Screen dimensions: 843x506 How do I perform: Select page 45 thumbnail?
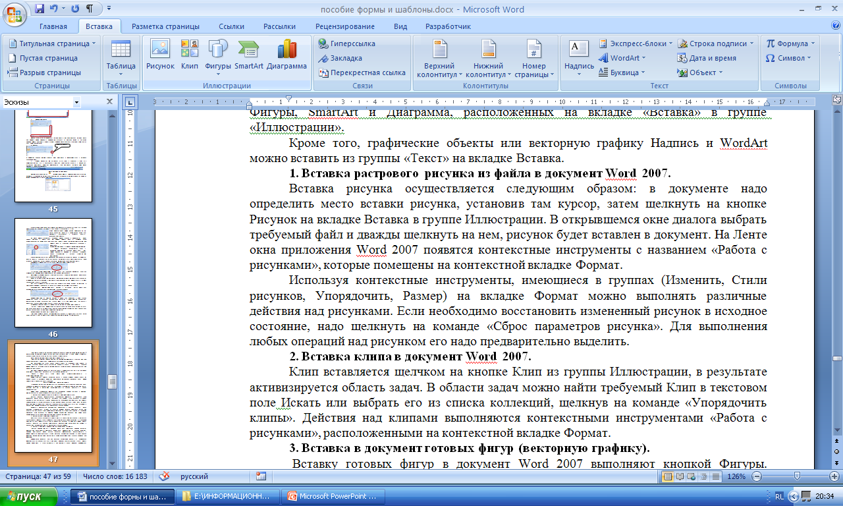pos(53,157)
